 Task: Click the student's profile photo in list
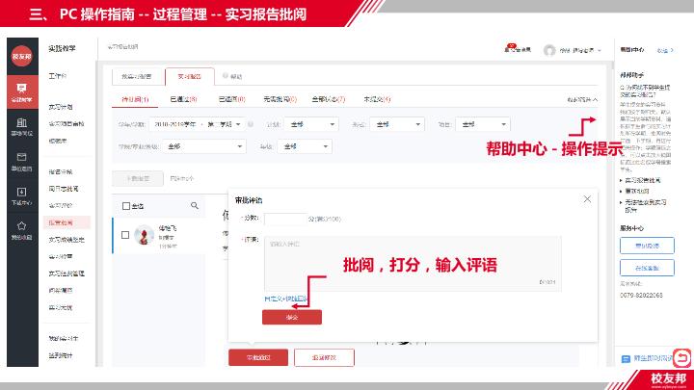click(x=145, y=235)
